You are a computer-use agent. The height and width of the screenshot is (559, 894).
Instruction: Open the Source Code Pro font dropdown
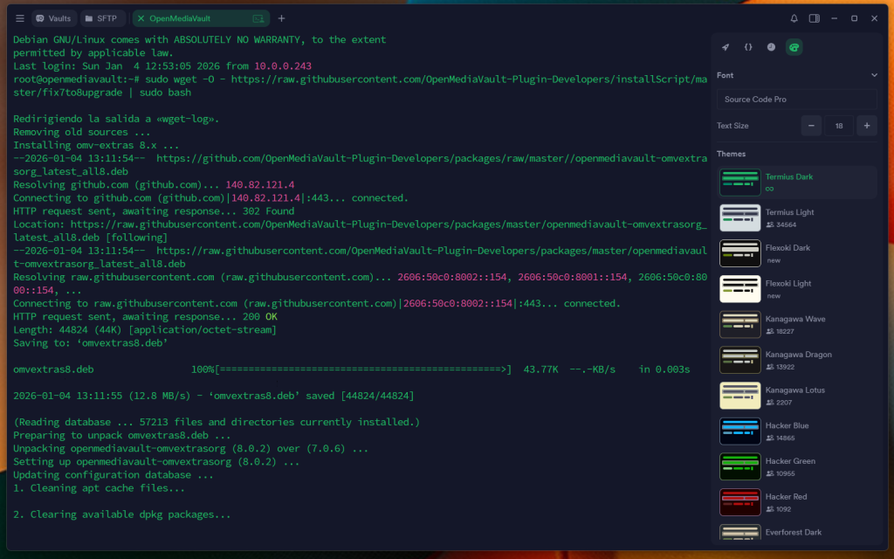pyautogui.click(x=795, y=99)
